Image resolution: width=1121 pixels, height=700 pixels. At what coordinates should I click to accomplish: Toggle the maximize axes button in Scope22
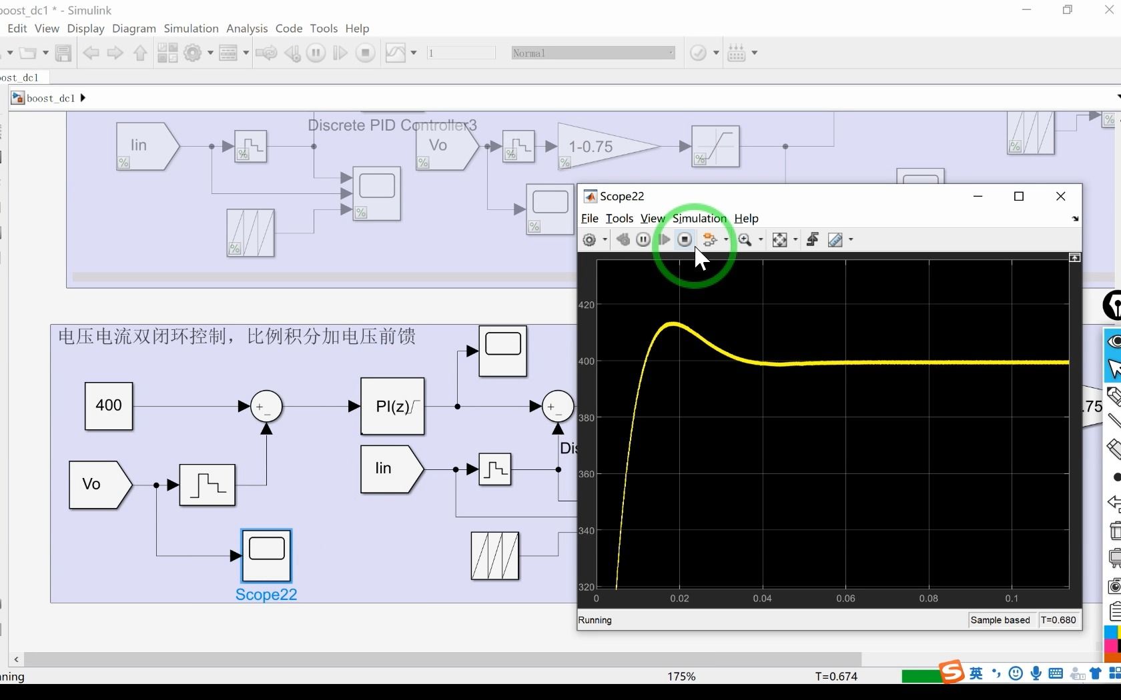point(1074,258)
